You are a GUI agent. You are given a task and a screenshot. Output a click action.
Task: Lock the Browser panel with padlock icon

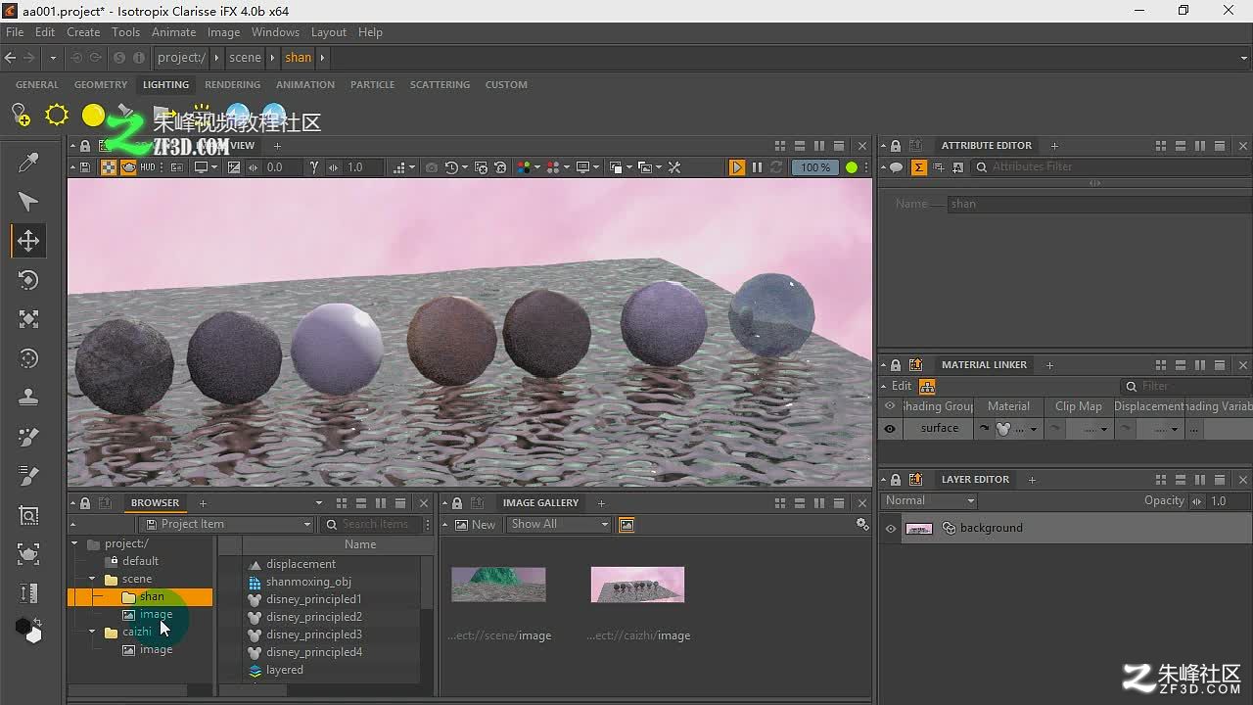point(85,503)
